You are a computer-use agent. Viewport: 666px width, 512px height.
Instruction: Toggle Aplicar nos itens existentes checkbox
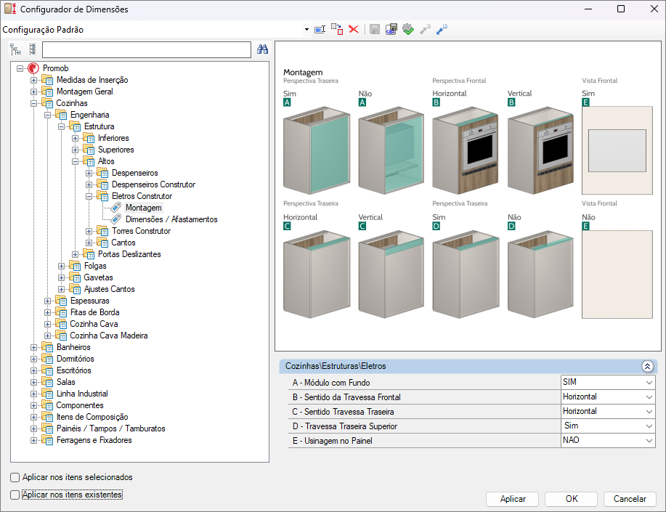click(x=15, y=495)
